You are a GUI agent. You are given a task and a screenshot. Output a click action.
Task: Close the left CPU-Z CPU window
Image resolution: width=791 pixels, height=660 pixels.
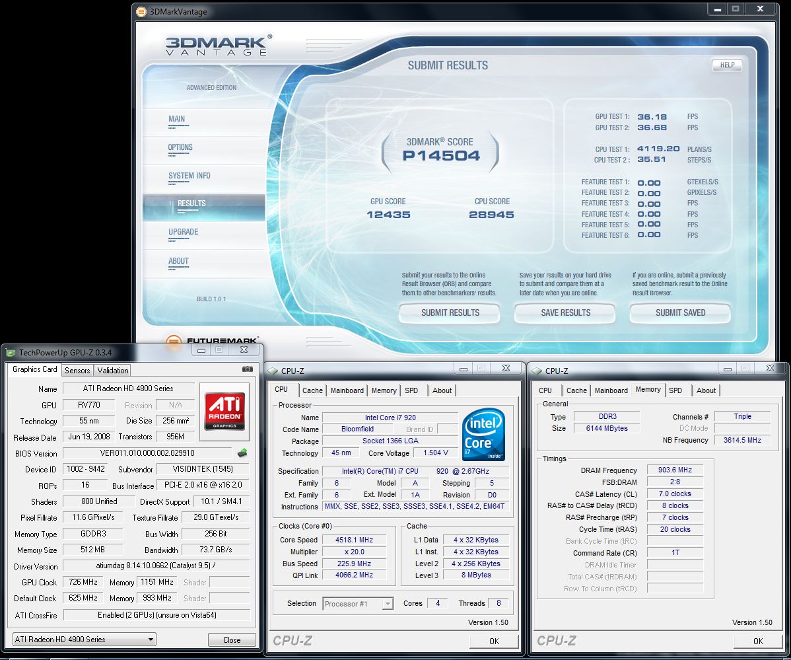[506, 369]
